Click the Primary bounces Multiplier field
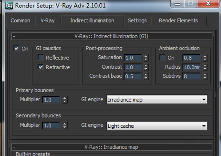The image size is (221, 156). tap(51, 100)
